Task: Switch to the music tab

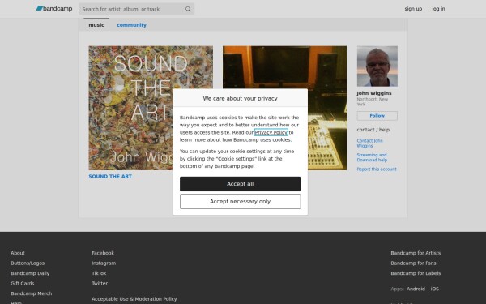Action: click(x=96, y=25)
